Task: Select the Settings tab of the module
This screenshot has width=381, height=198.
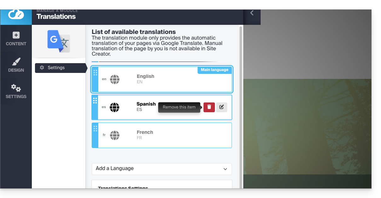Action: click(x=60, y=68)
